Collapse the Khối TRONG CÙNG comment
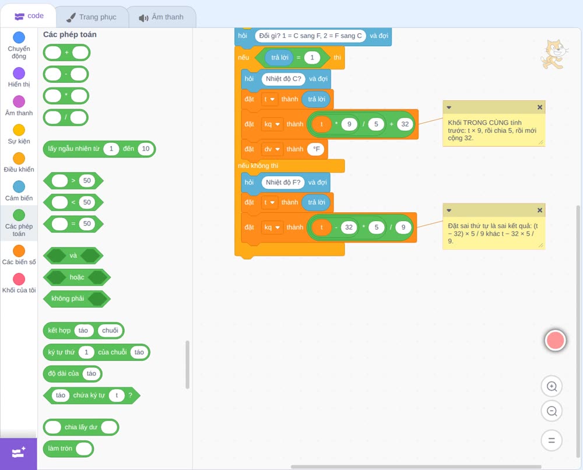Viewport: 583px width, 470px height. (x=449, y=107)
